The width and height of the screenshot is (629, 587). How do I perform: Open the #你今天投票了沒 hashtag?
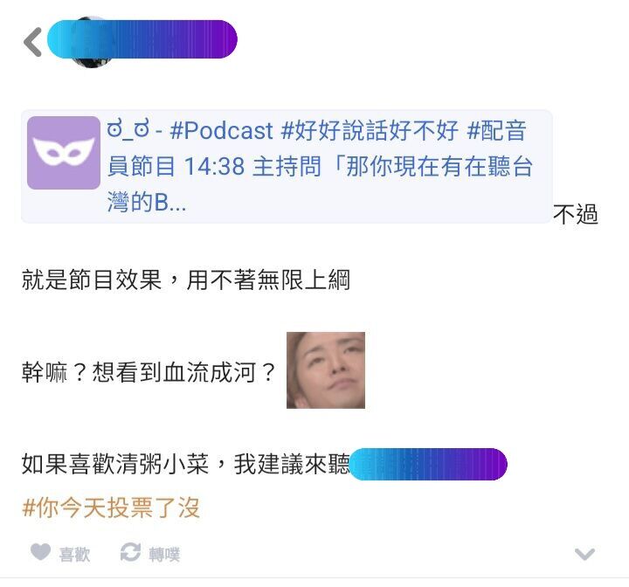tap(111, 508)
